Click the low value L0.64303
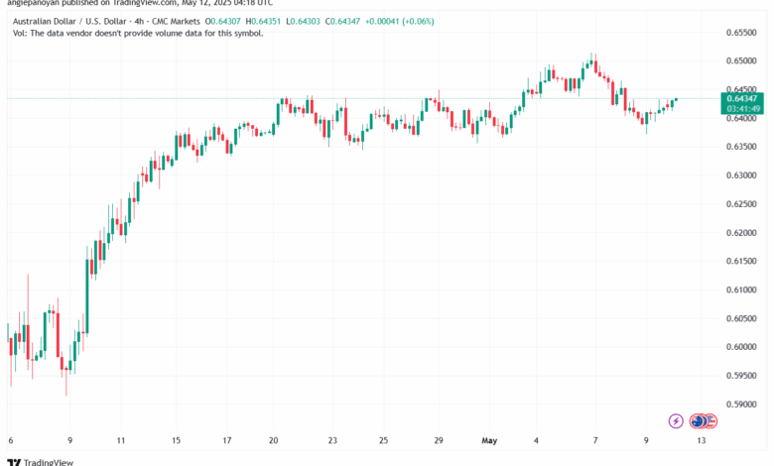The image size is (774, 466). coord(303,22)
